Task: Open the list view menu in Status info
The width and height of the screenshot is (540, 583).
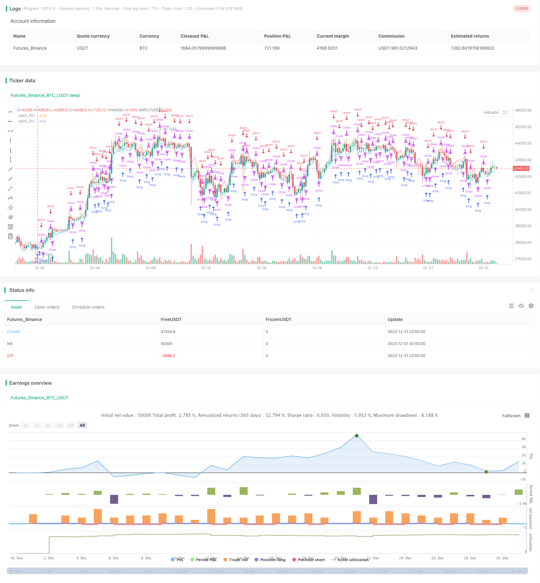Action: pos(511,306)
